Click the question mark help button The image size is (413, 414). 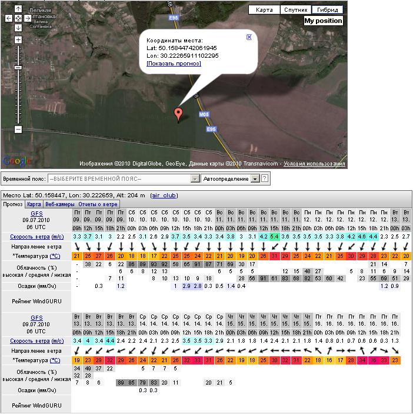point(265,178)
